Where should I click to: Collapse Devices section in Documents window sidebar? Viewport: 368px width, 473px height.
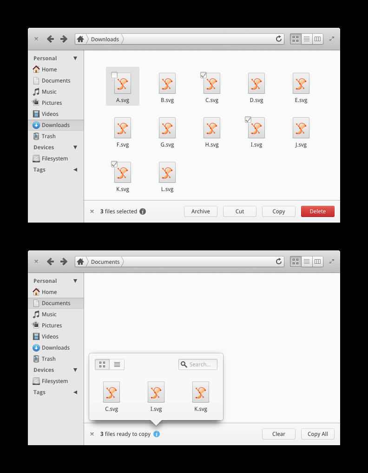[x=75, y=370]
